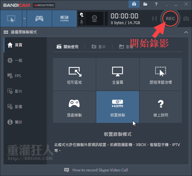Screen dimensions: 192x176
Task: Toggle microphone recording icon
Action: coord(82,22)
